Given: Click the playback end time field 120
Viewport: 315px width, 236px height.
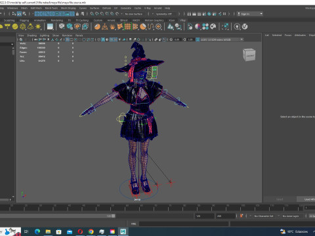Looking at the screenshot, I should [x=205, y=216].
